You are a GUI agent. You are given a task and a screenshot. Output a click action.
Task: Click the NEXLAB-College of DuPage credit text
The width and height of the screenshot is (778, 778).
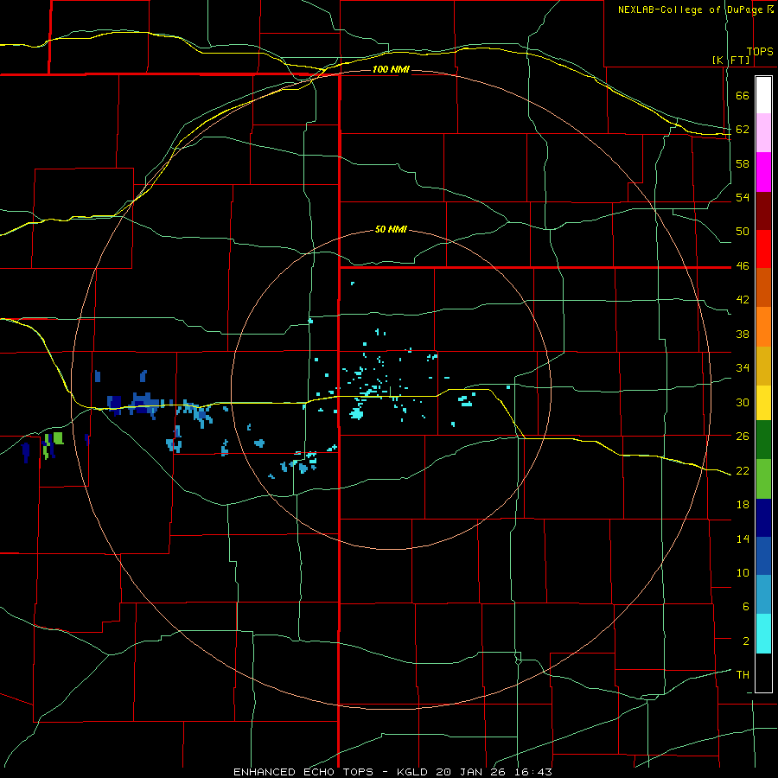690,10
